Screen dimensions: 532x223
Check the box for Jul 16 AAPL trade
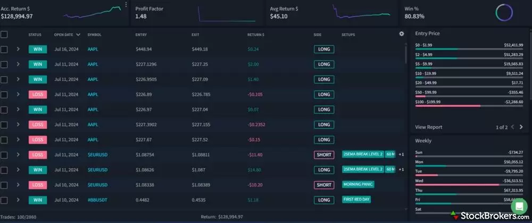click(4, 49)
